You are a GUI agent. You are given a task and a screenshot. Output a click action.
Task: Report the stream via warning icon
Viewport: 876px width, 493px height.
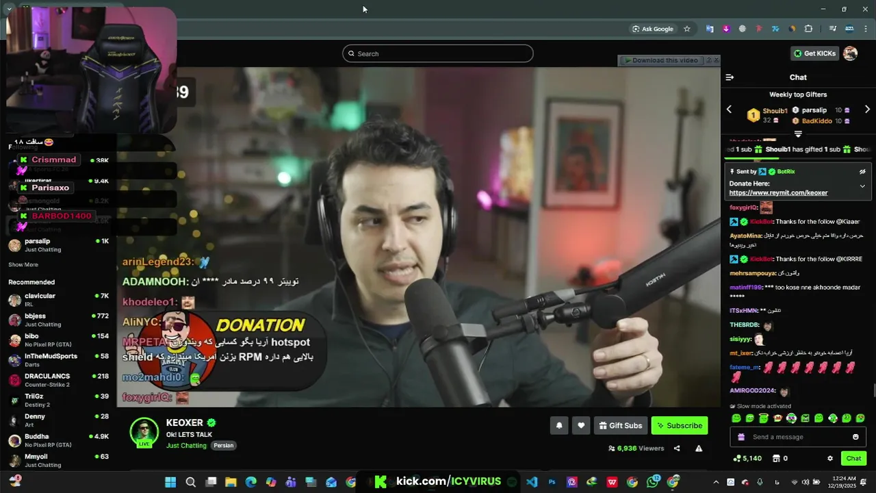point(699,448)
